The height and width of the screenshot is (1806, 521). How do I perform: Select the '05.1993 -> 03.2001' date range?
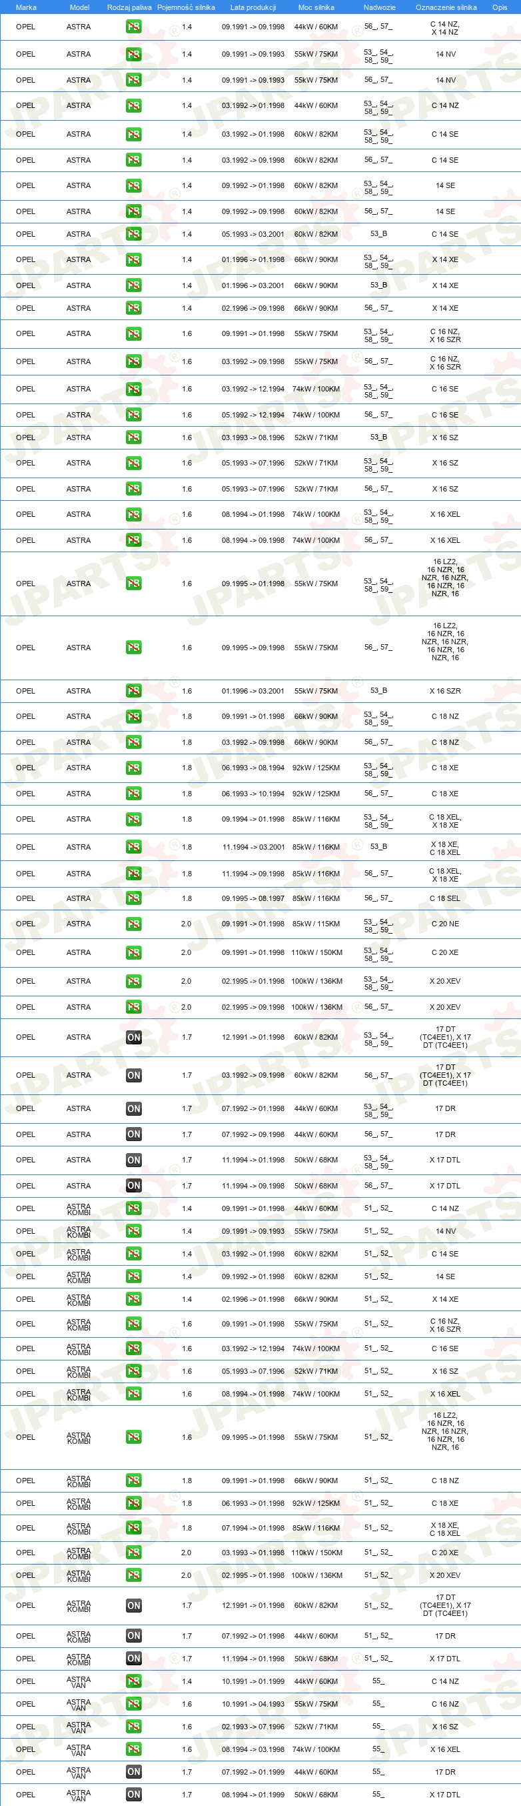[x=253, y=234]
